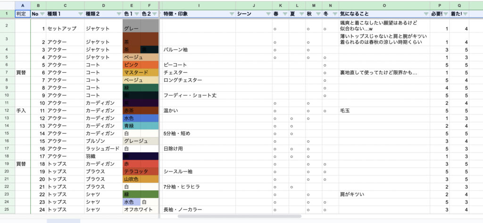This screenshot has height=223, width=483.
Task: Expand the 冬 column filter dropdown
Action: point(334,14)
